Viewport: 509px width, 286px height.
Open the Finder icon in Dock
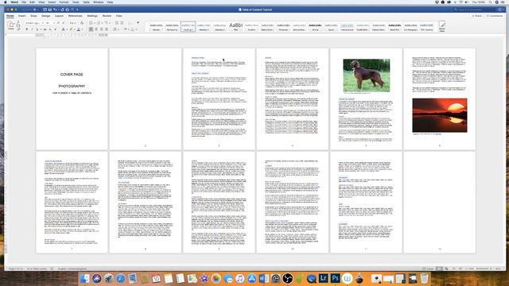coord(85,278)
